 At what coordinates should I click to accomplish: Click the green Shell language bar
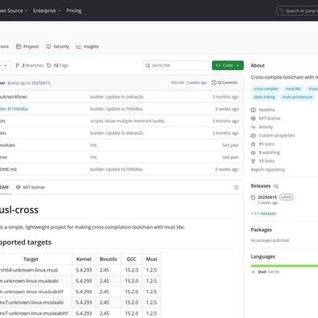click(284, 266)
